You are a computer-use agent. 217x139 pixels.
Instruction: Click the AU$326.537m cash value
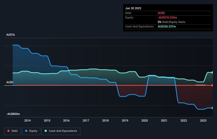(167, 26)
